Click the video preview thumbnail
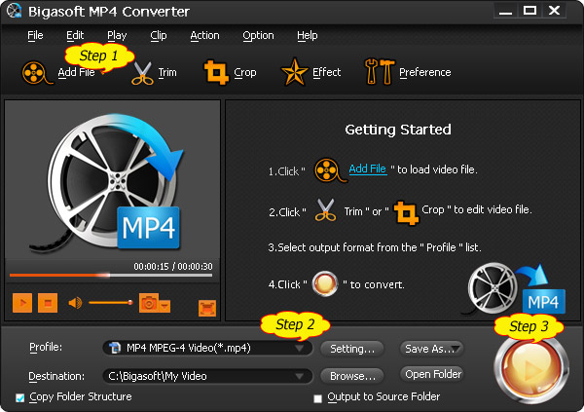This screenshot has height=412, width=584. click(112, 180)
